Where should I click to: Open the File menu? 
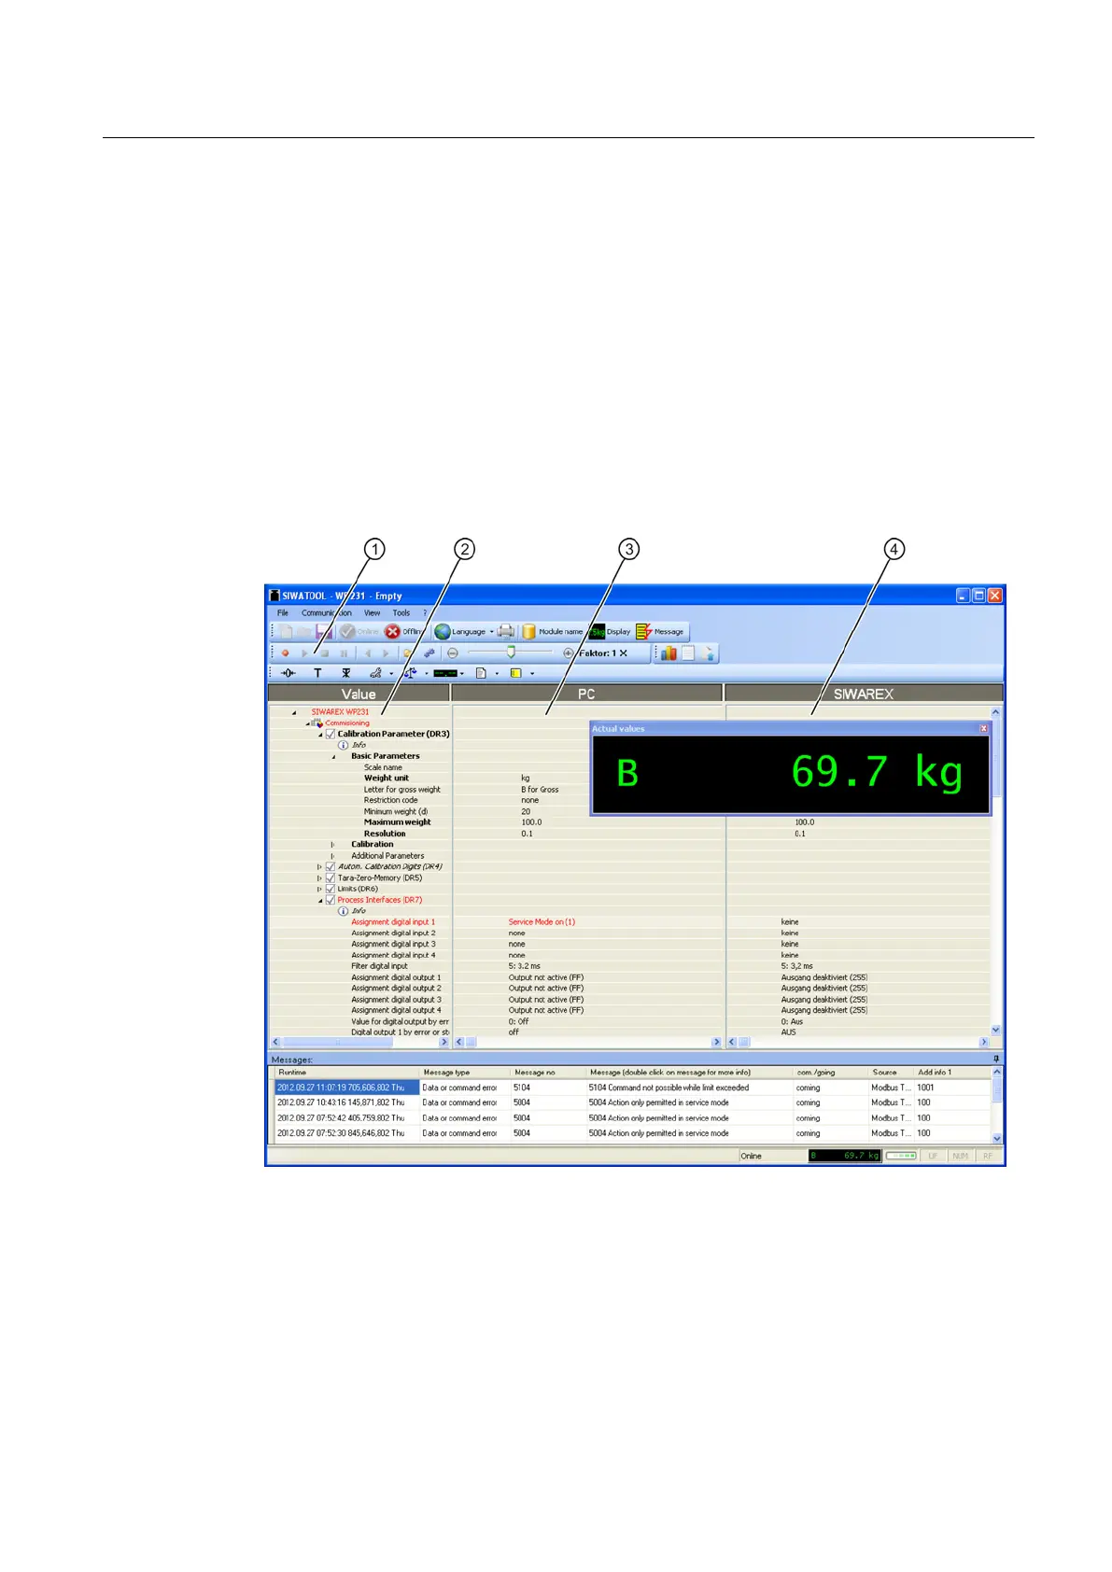click(x=283, y=613)
